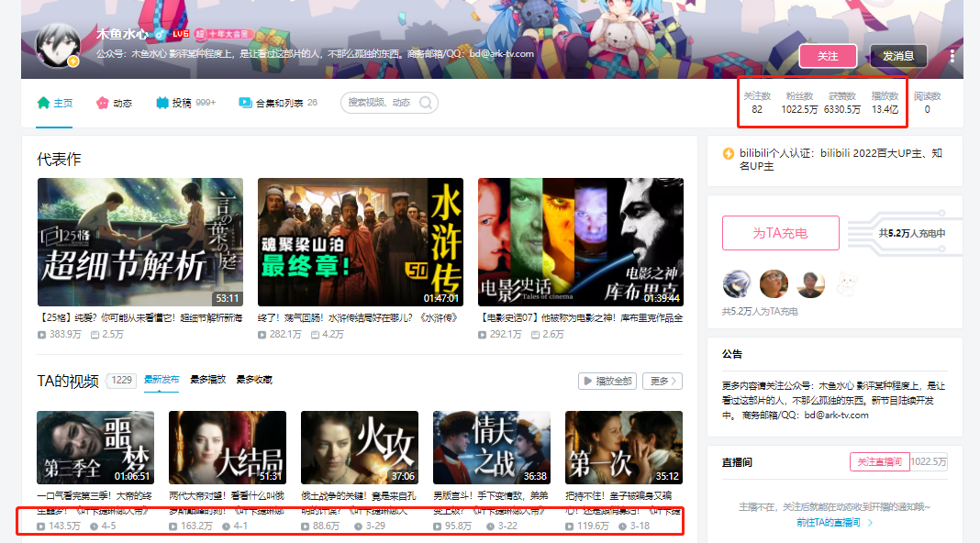Open the fourth charger's avatar
The image size is (980, 543).
[x=848, y=284]
